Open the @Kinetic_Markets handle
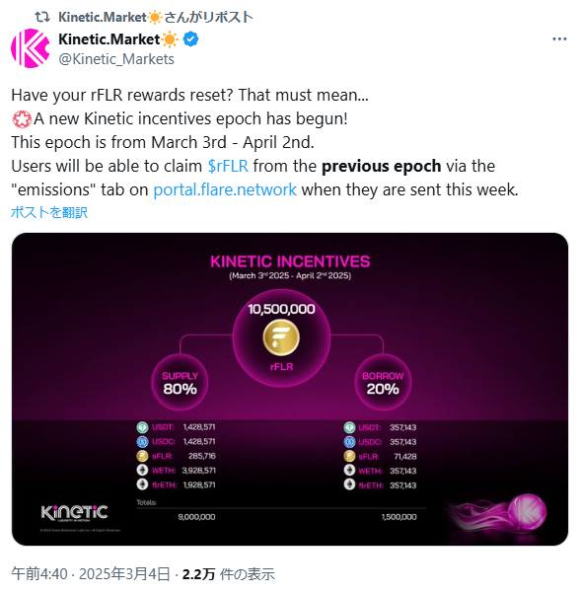 [x=116, y=59]
